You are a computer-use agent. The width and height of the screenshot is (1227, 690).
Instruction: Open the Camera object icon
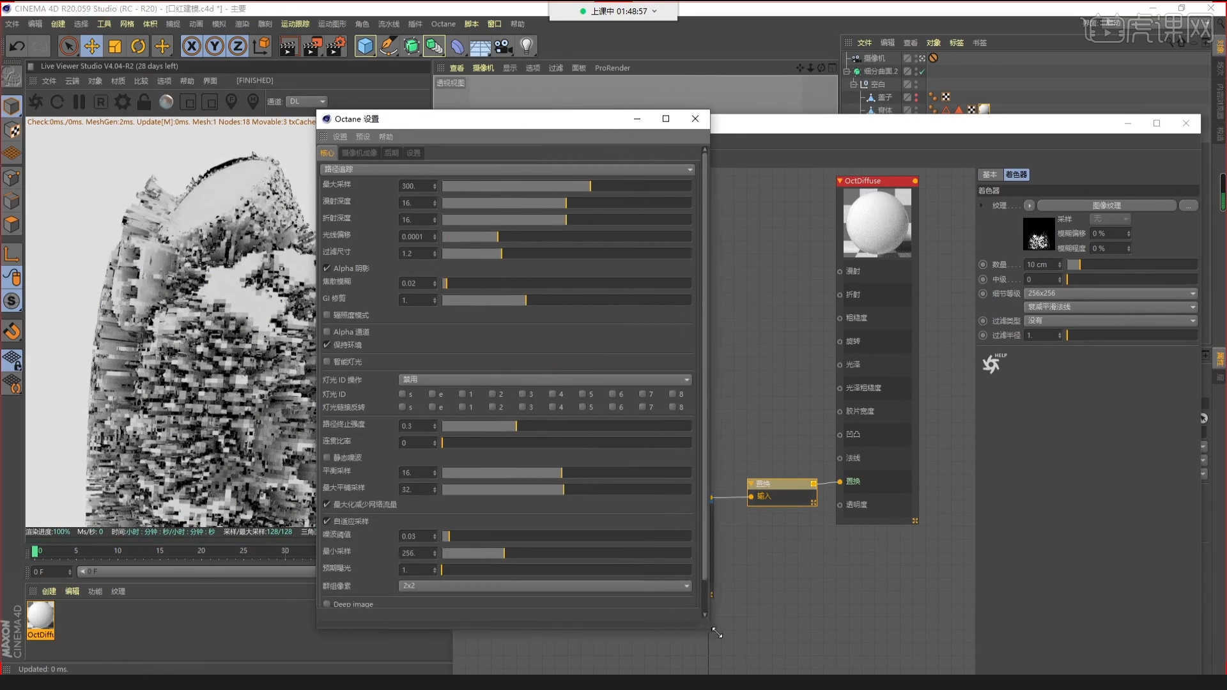(504, 46)
